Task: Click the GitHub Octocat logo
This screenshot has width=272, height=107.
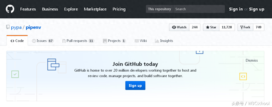Action: (x=10, y=9)
